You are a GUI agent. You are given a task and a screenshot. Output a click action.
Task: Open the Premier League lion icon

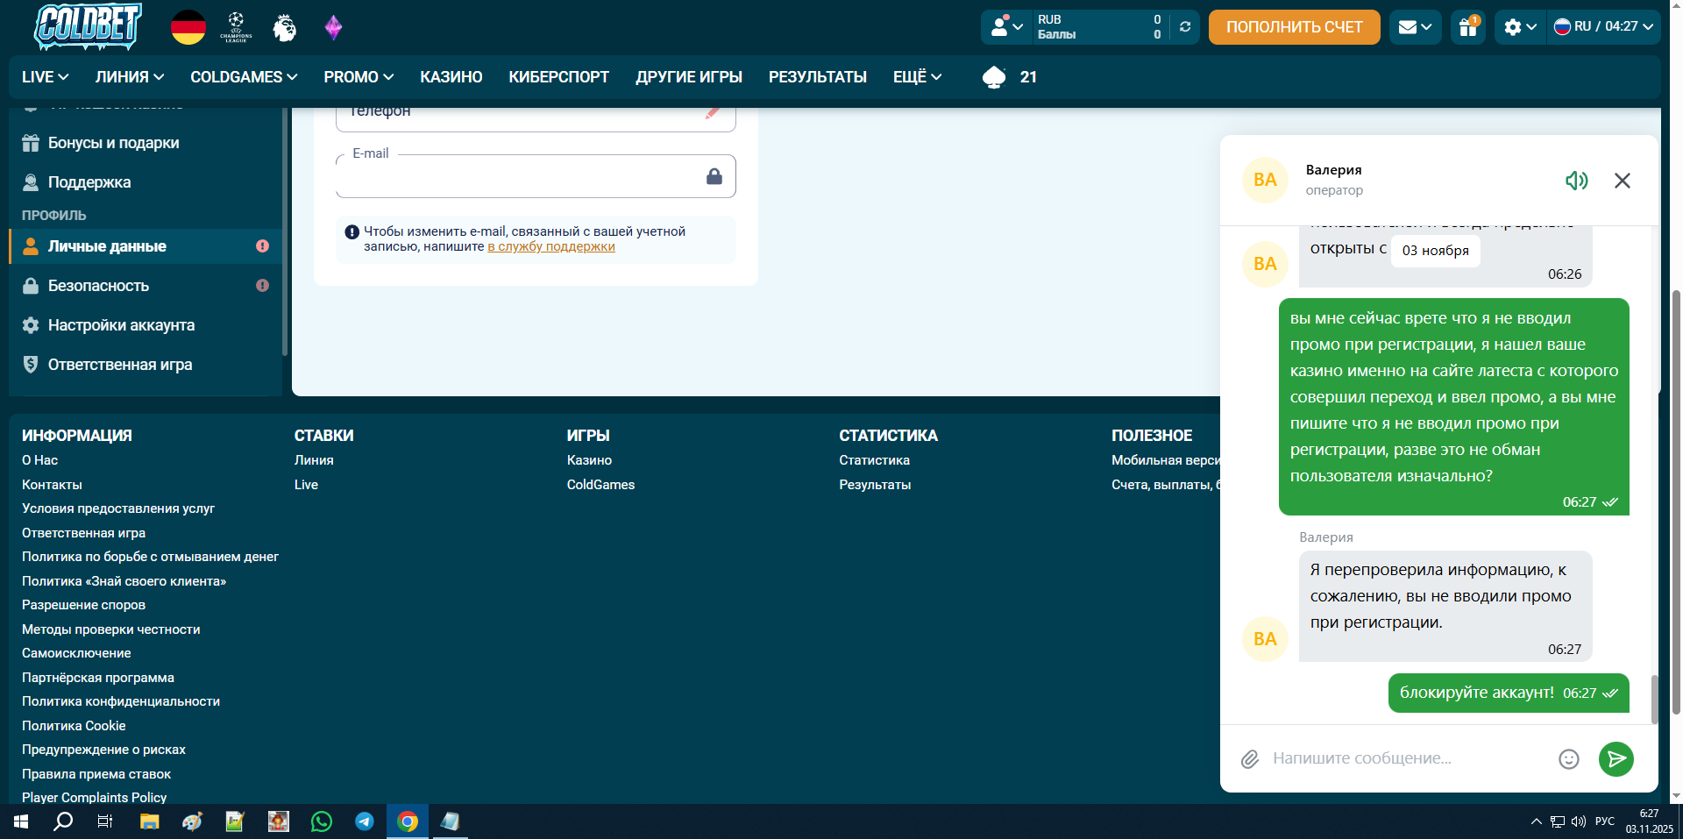284,27
